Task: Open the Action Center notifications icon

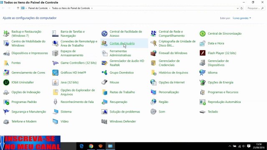Action: pyautogui.click(x=249, y=146)
